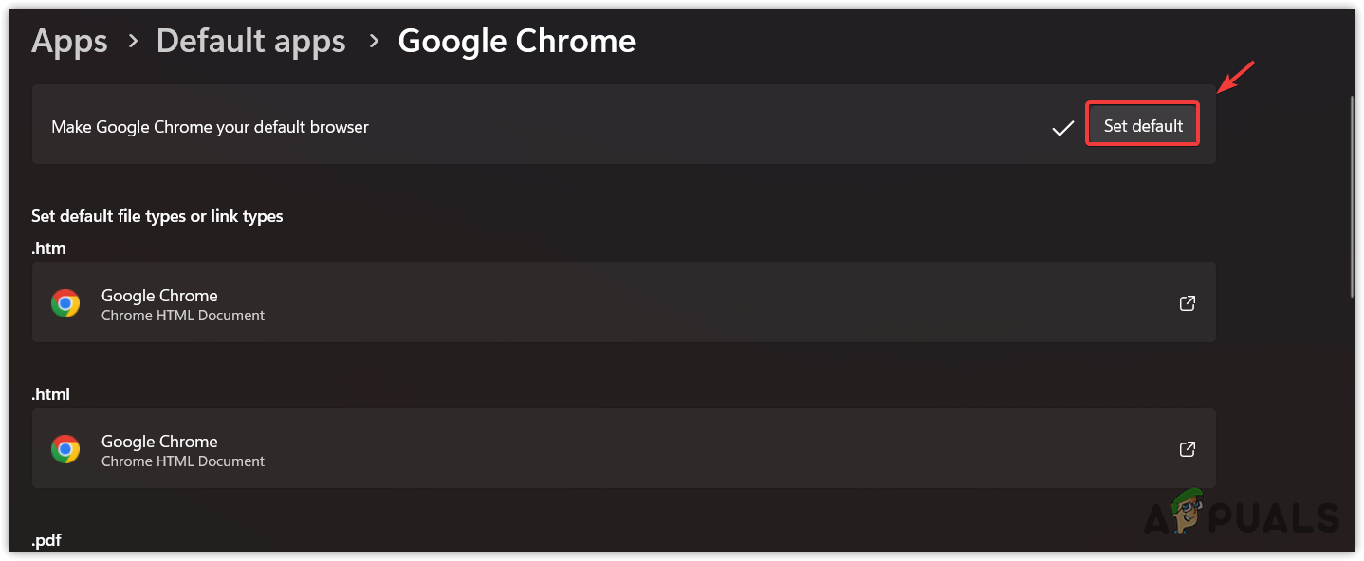Open the .html default app chooser icon

pyautogui.click(x=1187, y=449)
